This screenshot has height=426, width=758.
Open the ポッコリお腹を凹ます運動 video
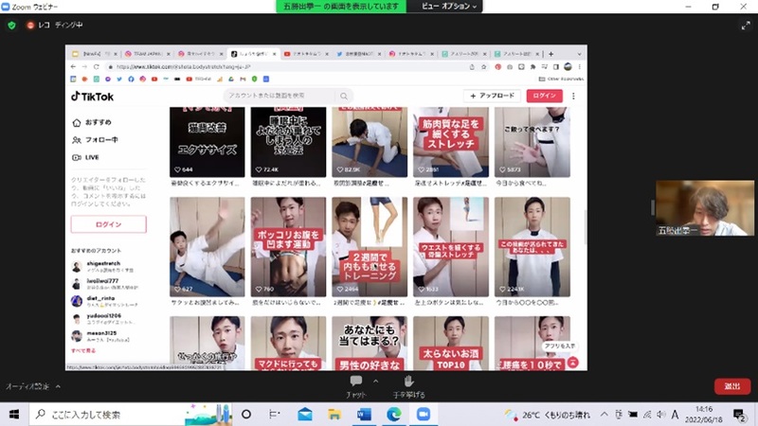coord(288,247)
